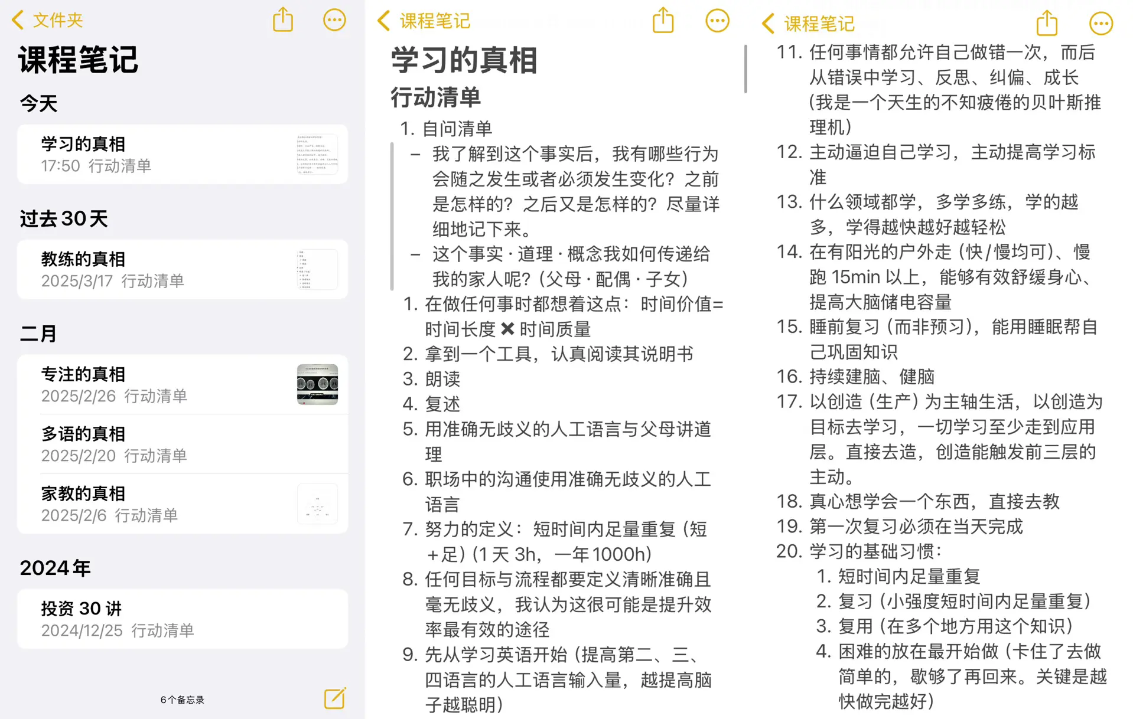Open ellipsis menu in the rightmost note panel
Viewport: 1133px width, 719px height.
tap(1101, 24)
